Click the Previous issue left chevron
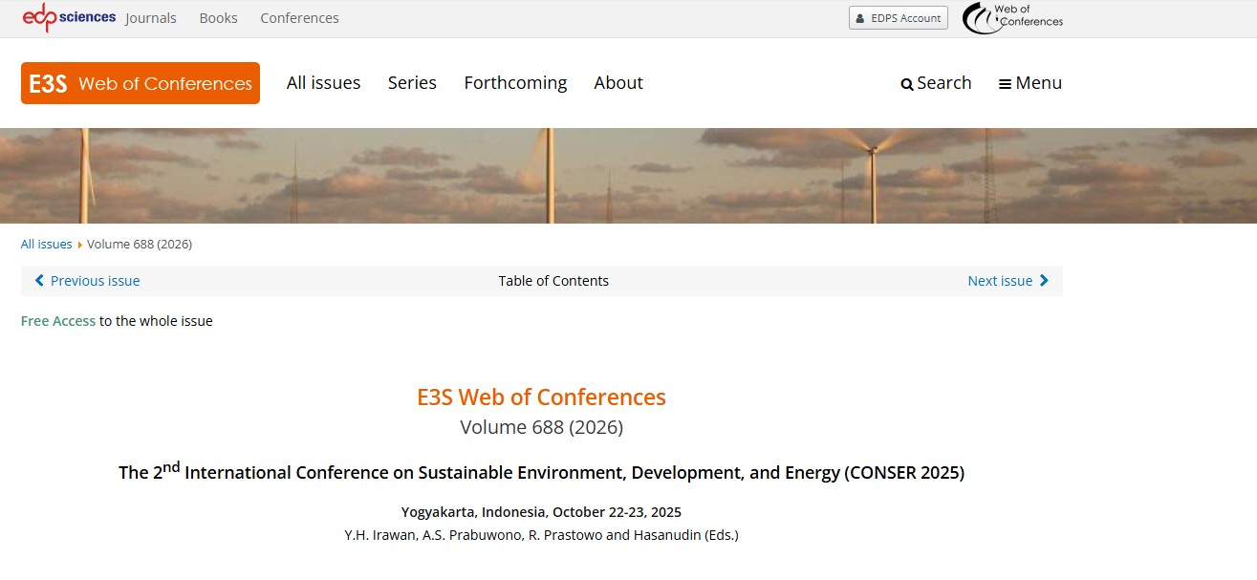1257x580 pixels. click(x=39, y=281)
